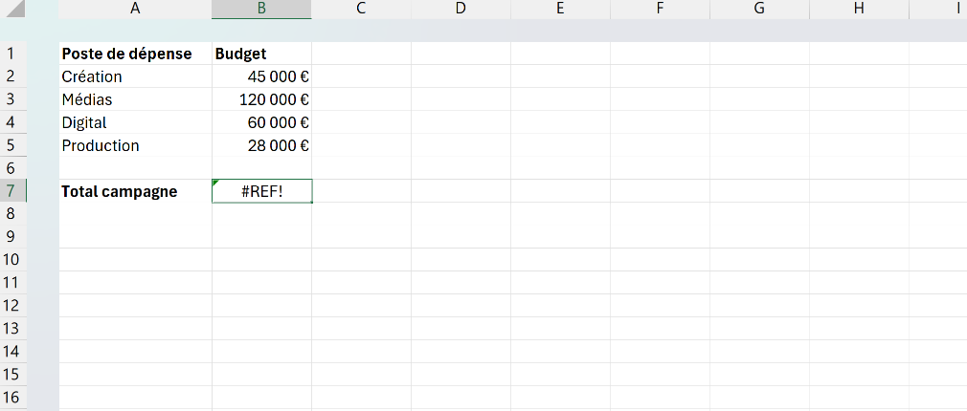Select column A header
967x411 pixels.
point(135,9)
